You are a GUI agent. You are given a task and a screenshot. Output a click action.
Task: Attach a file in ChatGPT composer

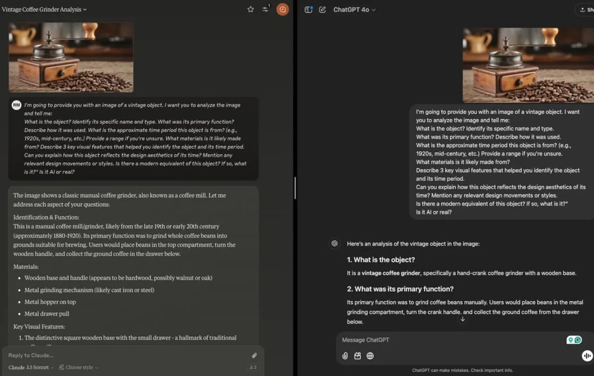tap(345, 356)
